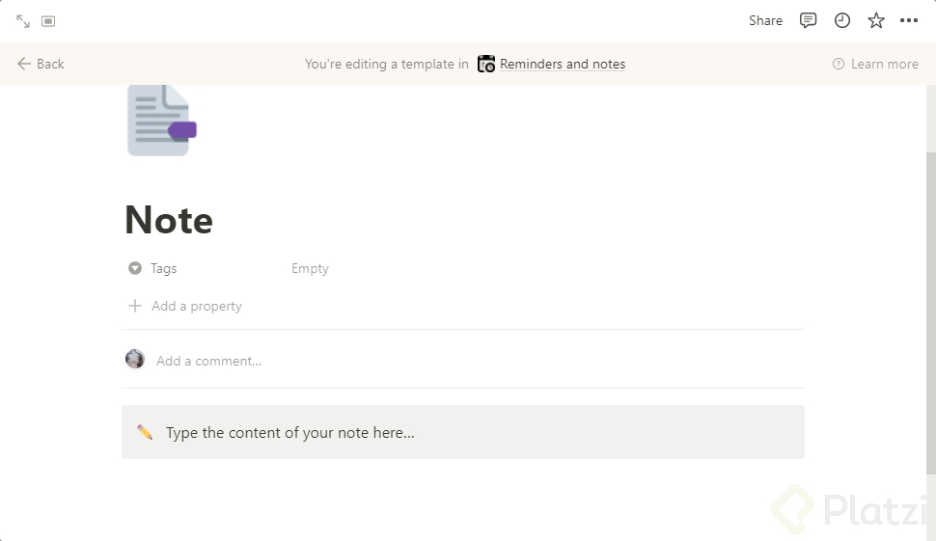936x541 pixels.
Task: Go Back from template editing
Action: coord(41,64)
